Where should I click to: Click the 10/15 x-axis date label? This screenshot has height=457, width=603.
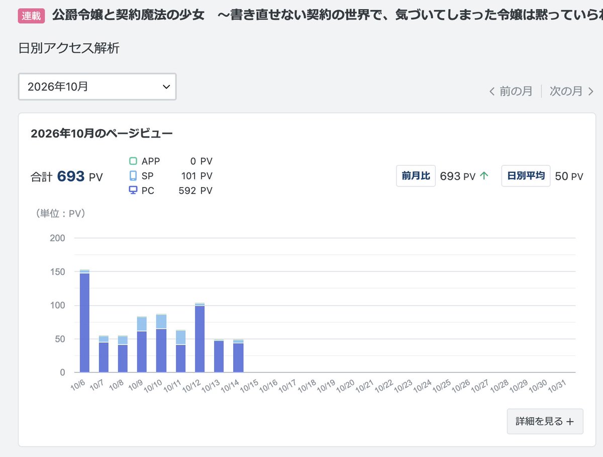pos(248,386)
